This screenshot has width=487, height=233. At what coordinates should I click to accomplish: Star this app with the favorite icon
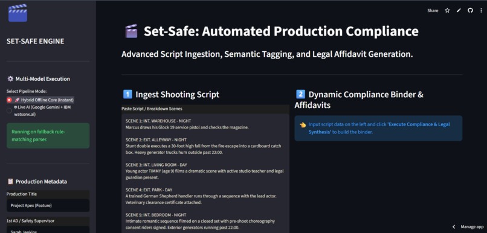point(447,10)
